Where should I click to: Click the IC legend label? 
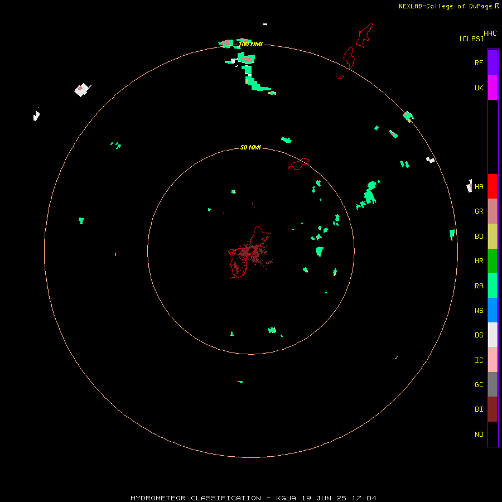coord(479,360)
